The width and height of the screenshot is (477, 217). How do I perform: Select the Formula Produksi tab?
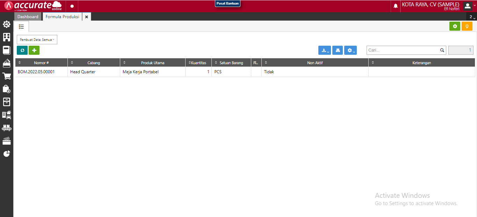(x=62, y=17)
